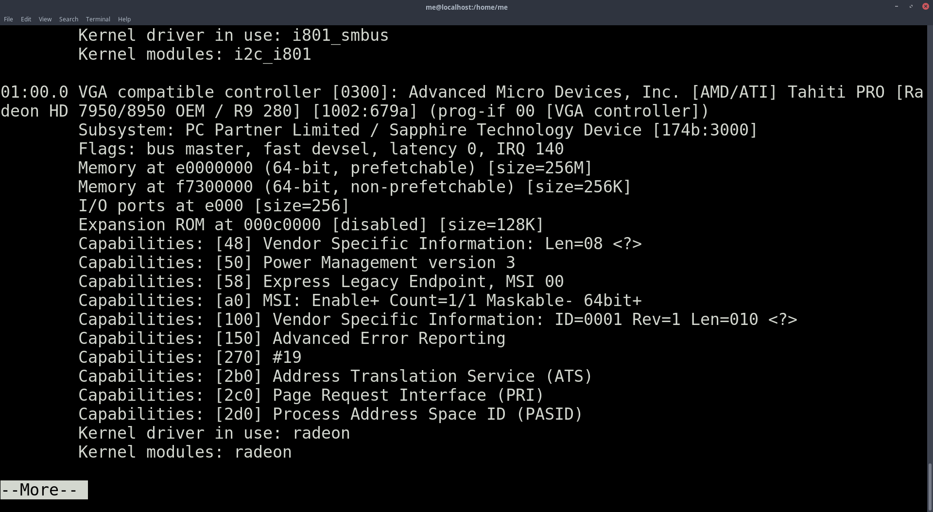Click the Power Management version 3 line
The image size is (933, 512).
coord(296,262)
